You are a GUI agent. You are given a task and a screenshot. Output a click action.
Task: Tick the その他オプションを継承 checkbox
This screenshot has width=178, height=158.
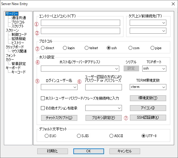tap(43, 108)
